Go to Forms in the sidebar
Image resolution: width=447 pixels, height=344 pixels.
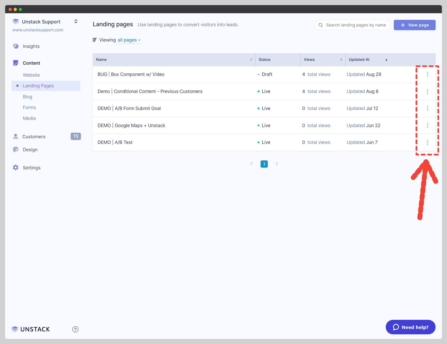point(29,107)
